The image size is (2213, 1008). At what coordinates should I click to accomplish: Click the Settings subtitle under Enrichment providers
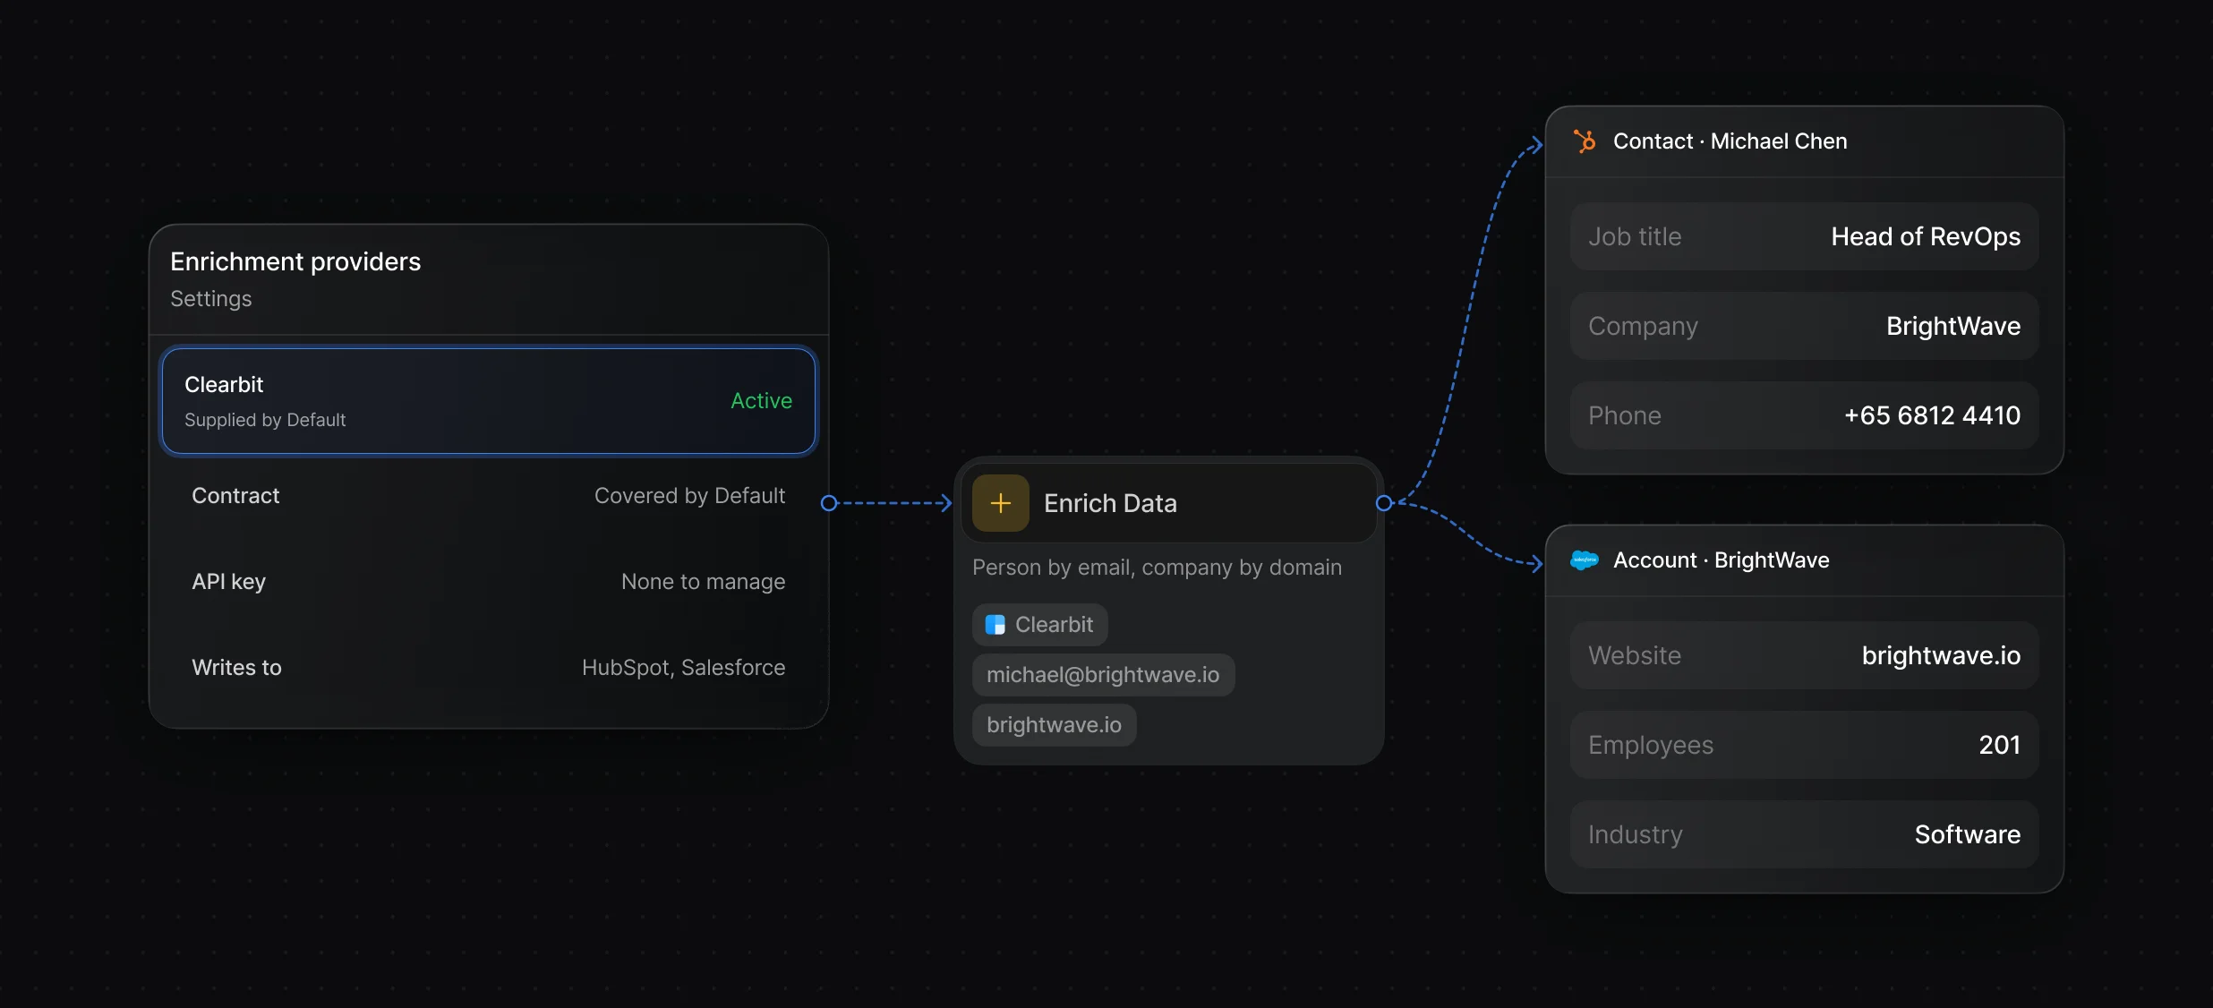point(211,299)
